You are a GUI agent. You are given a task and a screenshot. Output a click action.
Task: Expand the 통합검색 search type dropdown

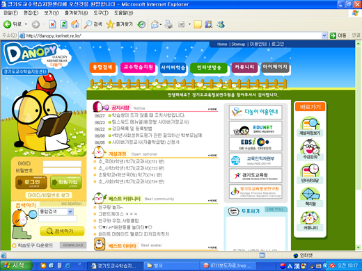(x=70, y=211)
